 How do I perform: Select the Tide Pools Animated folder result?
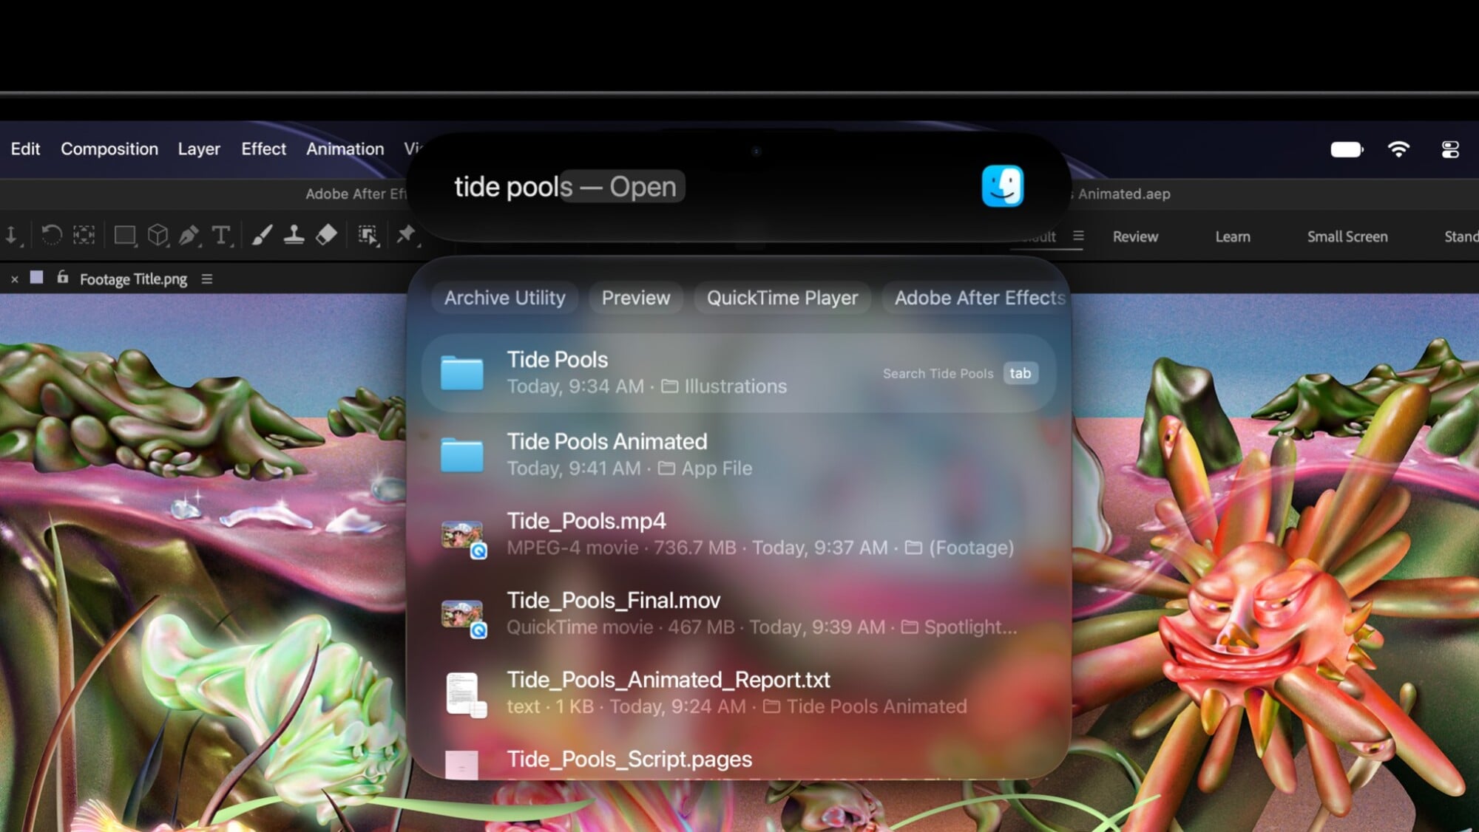(738, 454)
